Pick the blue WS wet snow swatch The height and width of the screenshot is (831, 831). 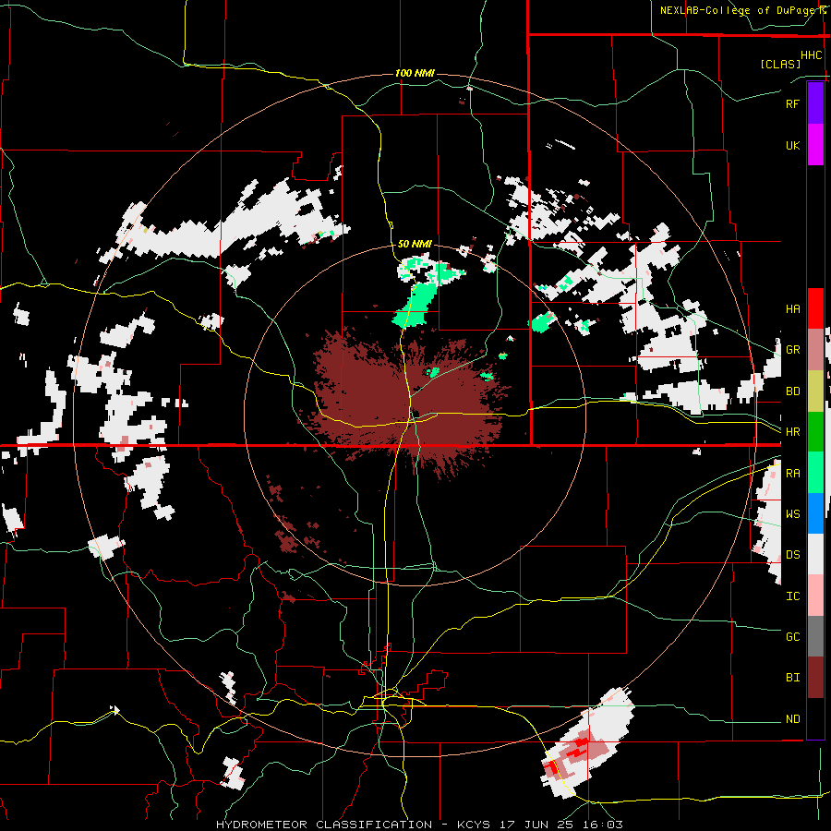(815, 513)
